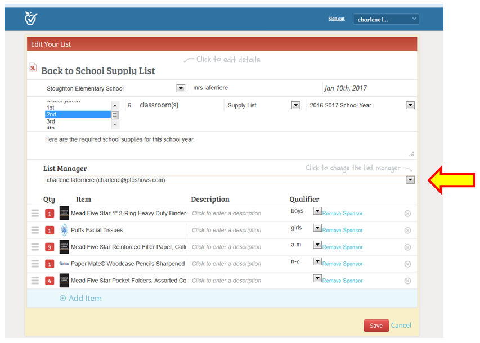Viewport: 480px width, 343px height.
Task: Grab the drag handle for Puffs Facial Tissues
Action: [x=35, y=230]
